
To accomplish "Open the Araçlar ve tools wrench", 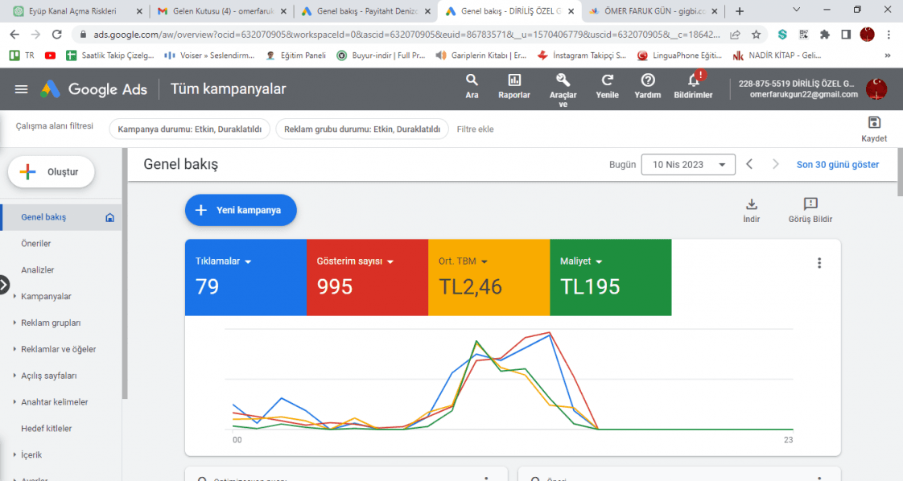I will 563,90.
